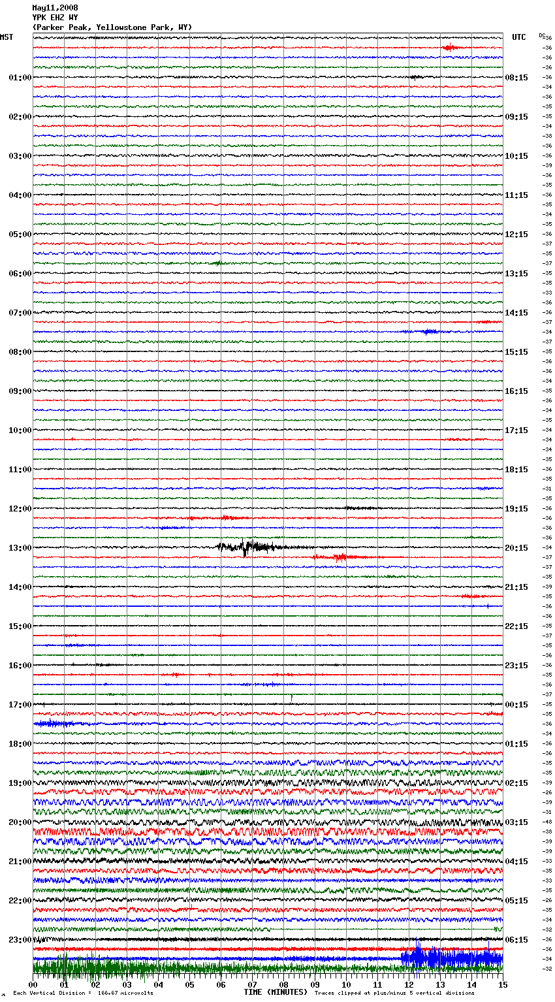Viewport: 555px width, 1002px height.
Task: Select the 06:00 MST time label
Action: [20, 274]
